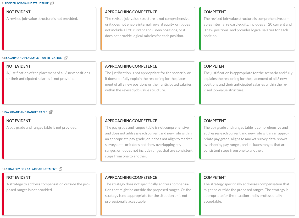This screenshot has height=218, width=299.
Task: Select Not Evident card for Salary and Placement Justification
Action: [x=49, y=83]
